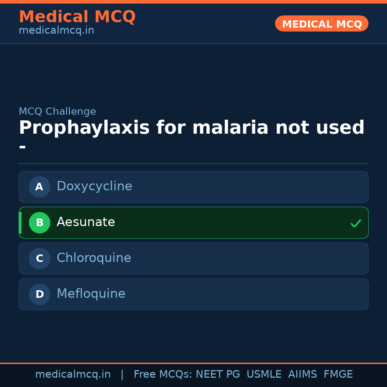Click the Medical MCQ header title
The height and width of the screenshot is (387, 387).
[77, 17]
